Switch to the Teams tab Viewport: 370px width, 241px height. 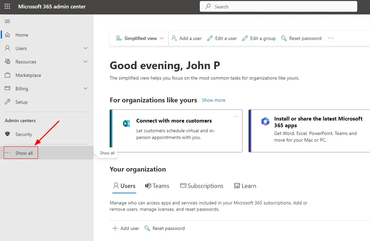pyautogui.click(x=157, y=186)
